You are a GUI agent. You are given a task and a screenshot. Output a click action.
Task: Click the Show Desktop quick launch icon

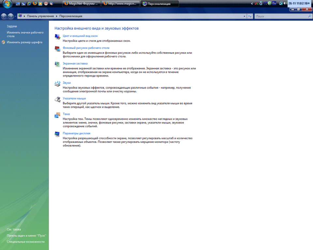[x=18, y=4]
